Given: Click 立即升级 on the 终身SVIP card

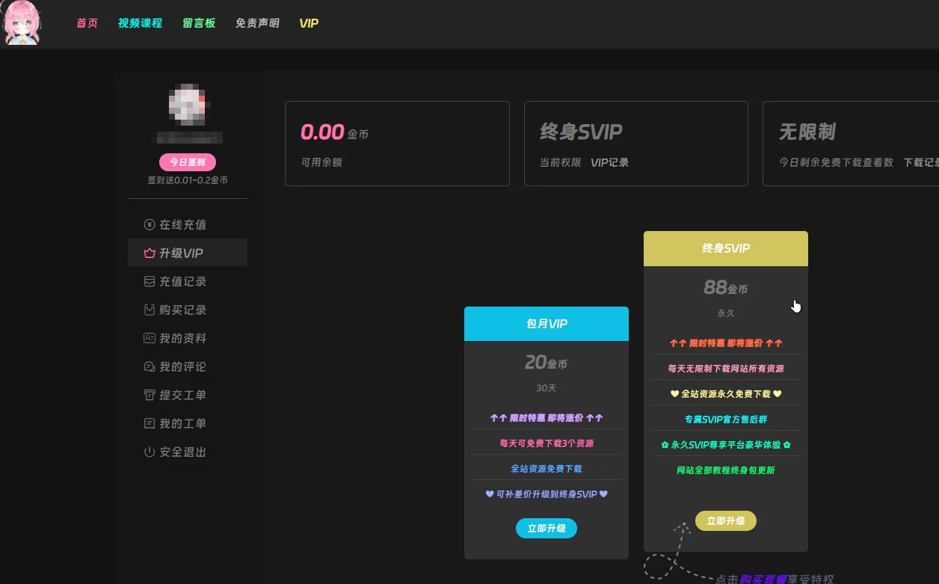Looking at the screenshot, I should [726, 521].
